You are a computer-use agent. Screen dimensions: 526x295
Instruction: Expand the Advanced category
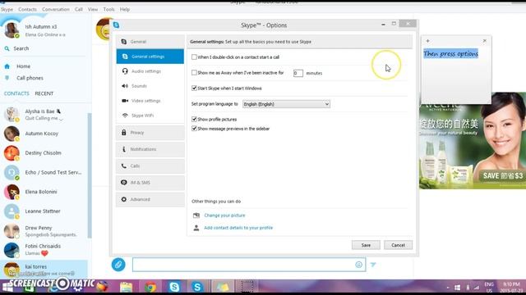(150, 199)
